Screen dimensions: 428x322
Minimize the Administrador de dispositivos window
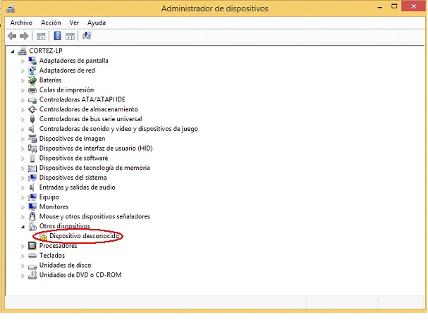point(379,7)
